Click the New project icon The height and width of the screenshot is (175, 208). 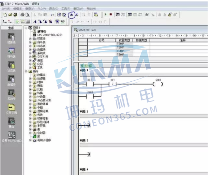point(5,14)
